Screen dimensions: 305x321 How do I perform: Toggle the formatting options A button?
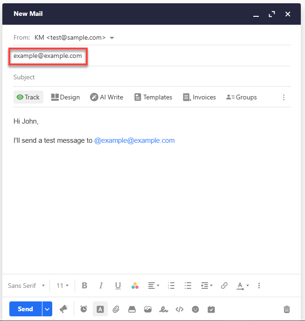click(100, 309)
